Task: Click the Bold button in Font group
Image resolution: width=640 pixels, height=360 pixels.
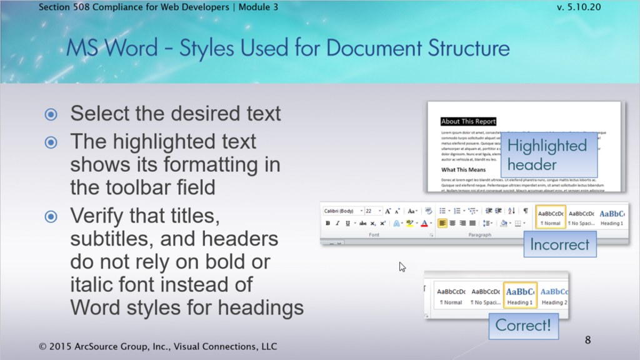Action: click(327, 223)
